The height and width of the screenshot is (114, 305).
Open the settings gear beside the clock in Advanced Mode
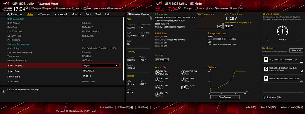(27, 8)
